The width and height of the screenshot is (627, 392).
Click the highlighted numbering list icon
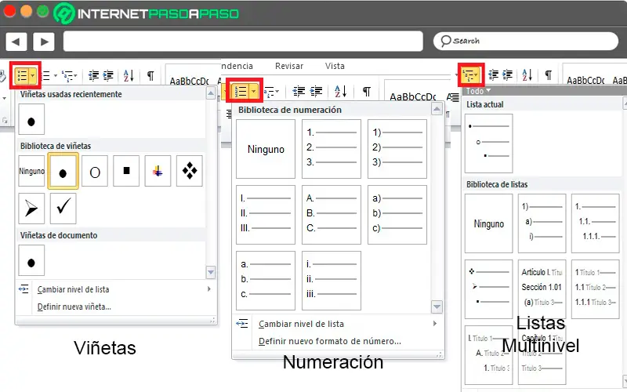coord(241,92)
